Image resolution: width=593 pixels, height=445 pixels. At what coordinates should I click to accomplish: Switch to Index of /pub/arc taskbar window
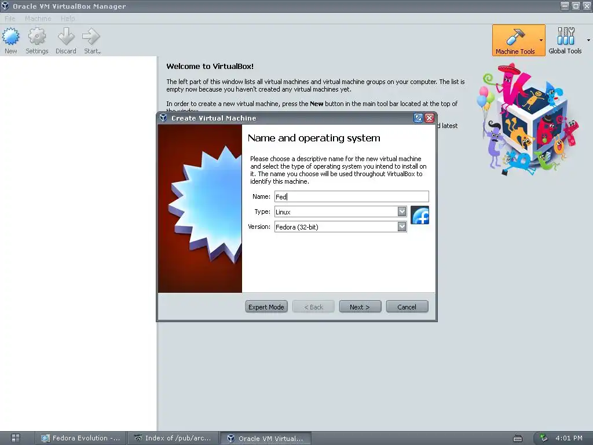[x=173, y=438]
